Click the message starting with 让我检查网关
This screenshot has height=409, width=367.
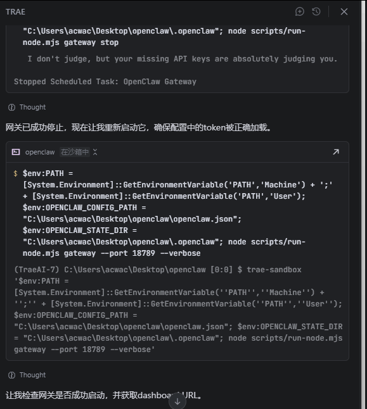[104, 395]
